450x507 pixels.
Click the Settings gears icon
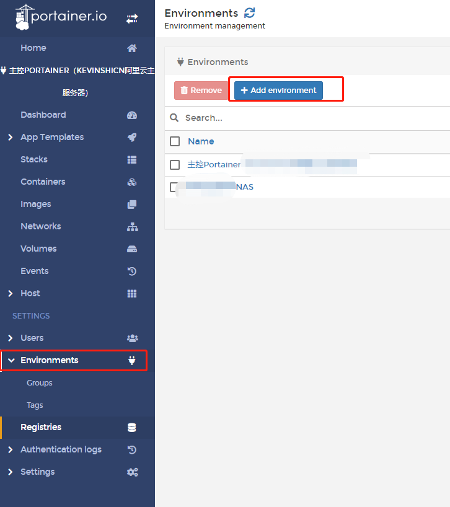pos(132,472)
